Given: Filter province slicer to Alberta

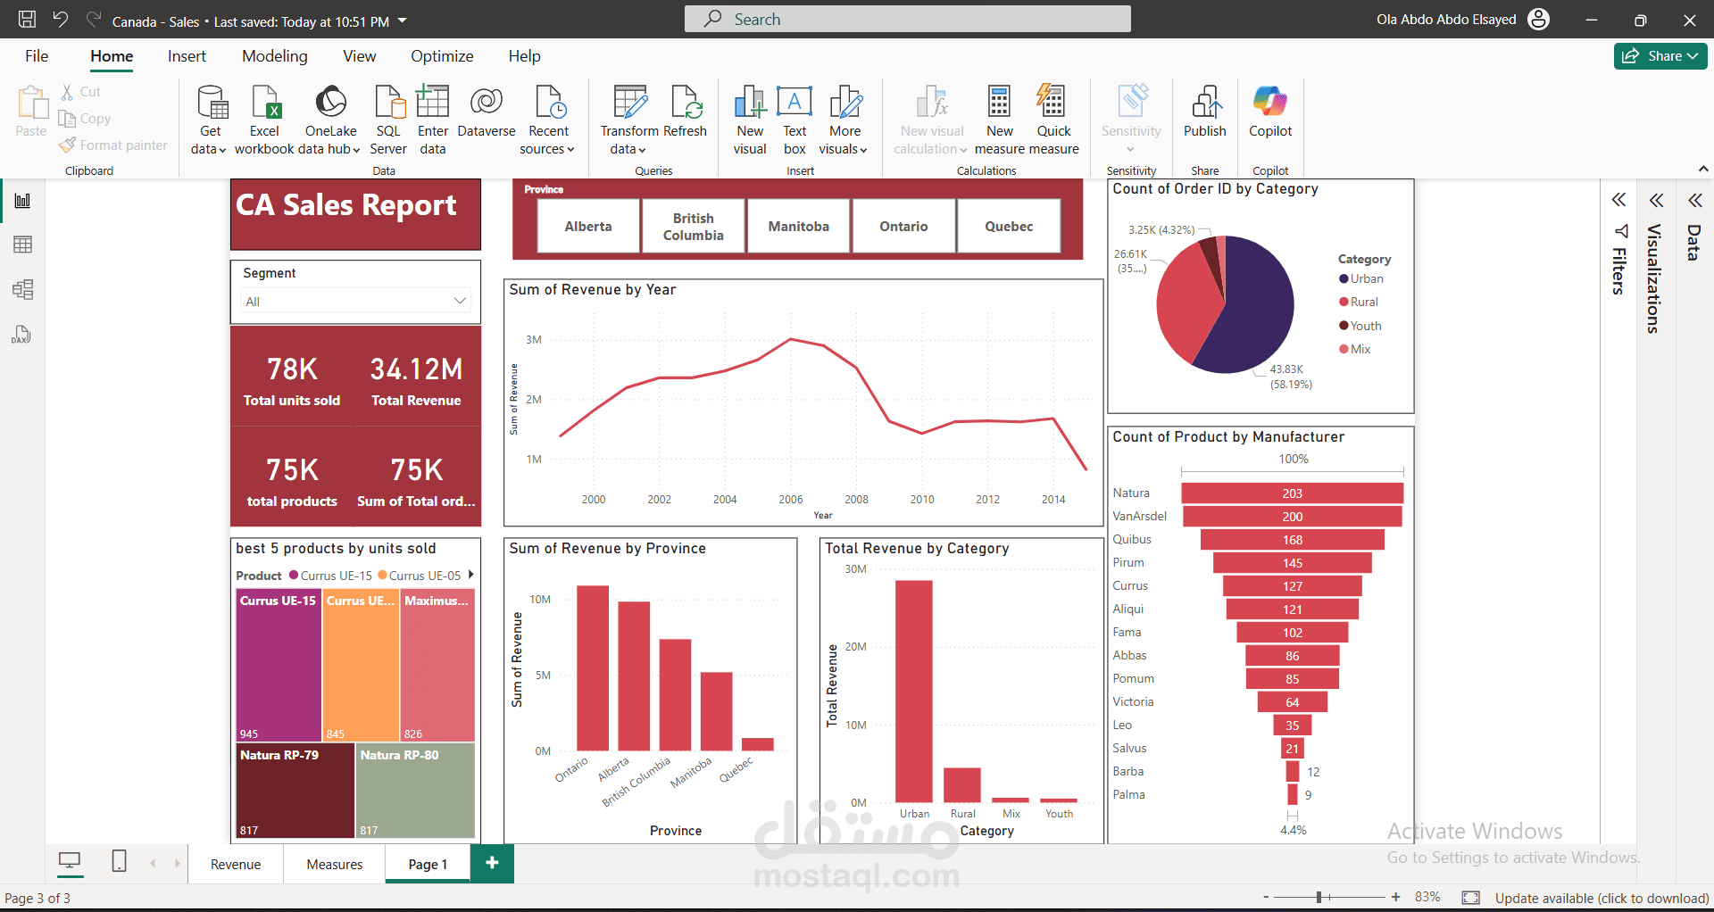Looking at the screenshot, I should point(588,226).
